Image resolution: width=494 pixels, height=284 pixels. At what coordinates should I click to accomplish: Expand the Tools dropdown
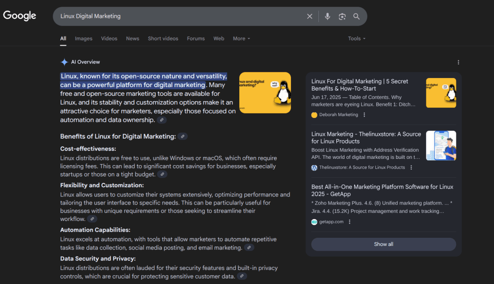click(357, 39)
